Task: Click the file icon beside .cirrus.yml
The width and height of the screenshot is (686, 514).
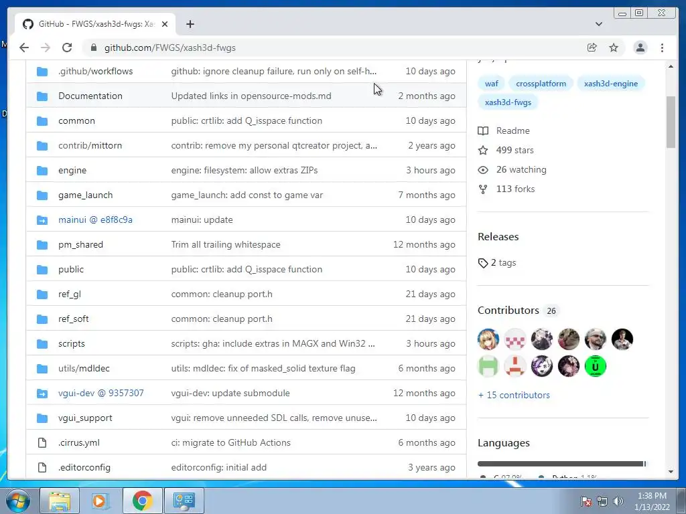Action: click(x=42, y=443)
